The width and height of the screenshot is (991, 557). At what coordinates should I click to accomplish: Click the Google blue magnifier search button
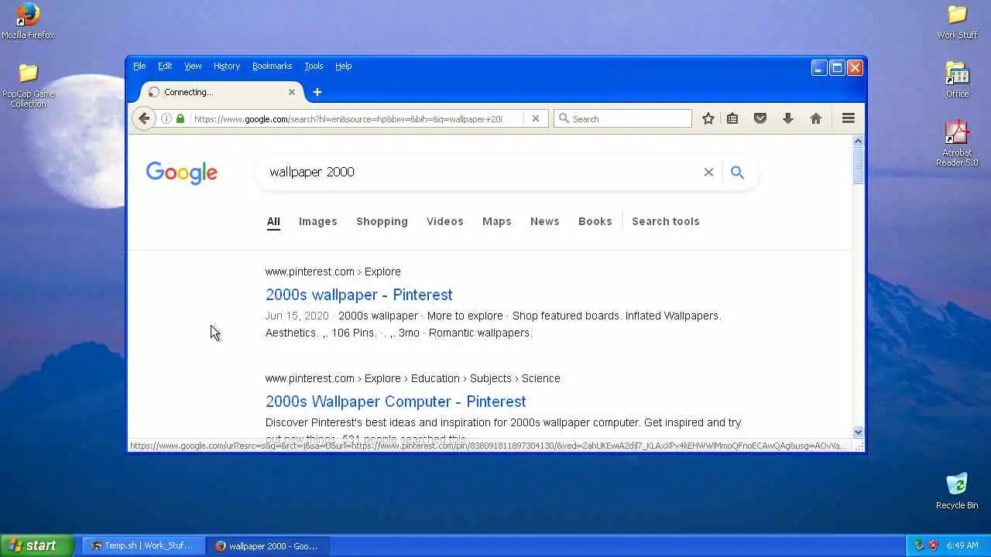737,172
